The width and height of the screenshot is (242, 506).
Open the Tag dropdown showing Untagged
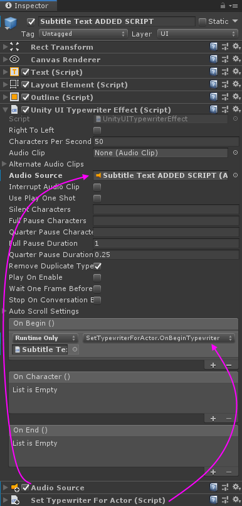(83, 34)
